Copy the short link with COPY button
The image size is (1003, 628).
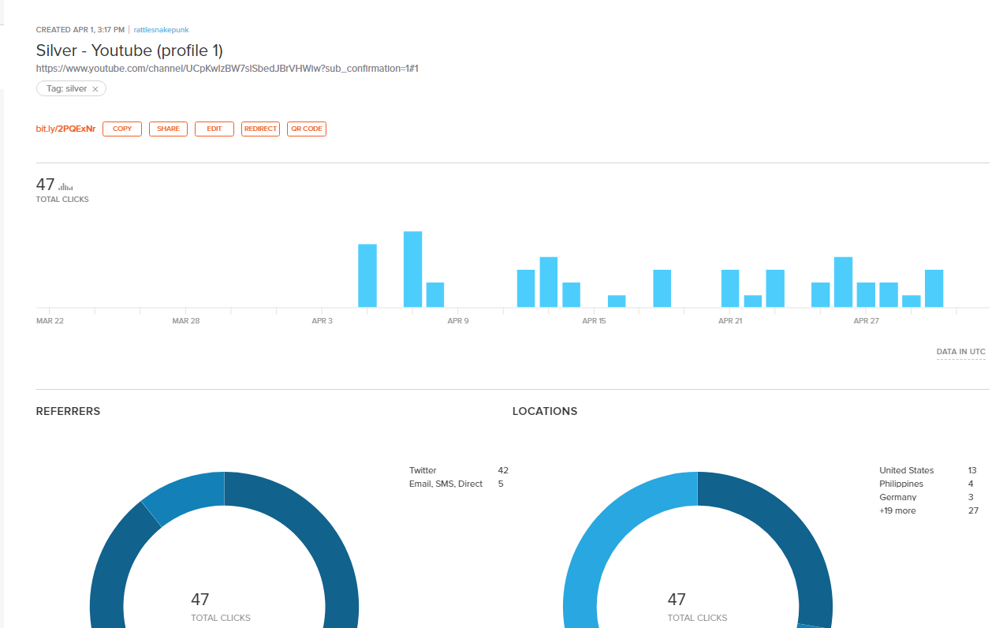pos(122,129)
